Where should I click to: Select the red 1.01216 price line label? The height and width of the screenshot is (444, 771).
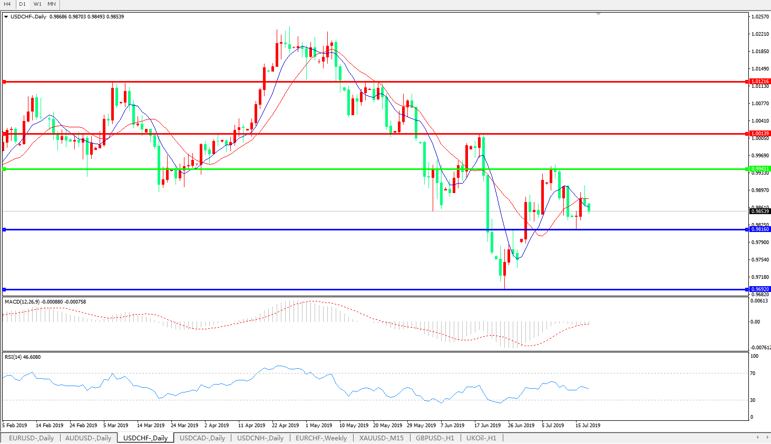760,82
